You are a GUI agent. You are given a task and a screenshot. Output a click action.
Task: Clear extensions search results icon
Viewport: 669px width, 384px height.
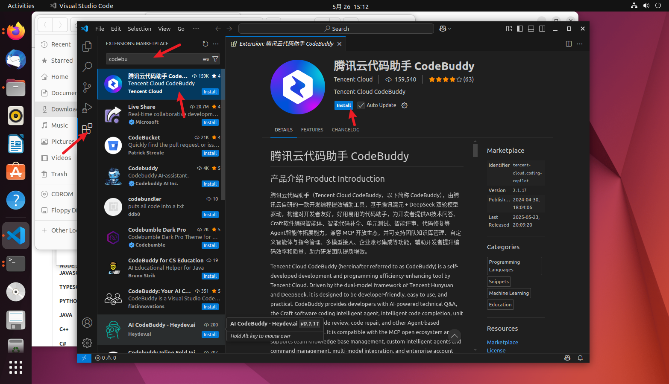tap(206, 59)
